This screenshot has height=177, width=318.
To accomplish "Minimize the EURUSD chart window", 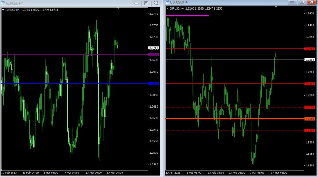I will (x=136, y=3).
